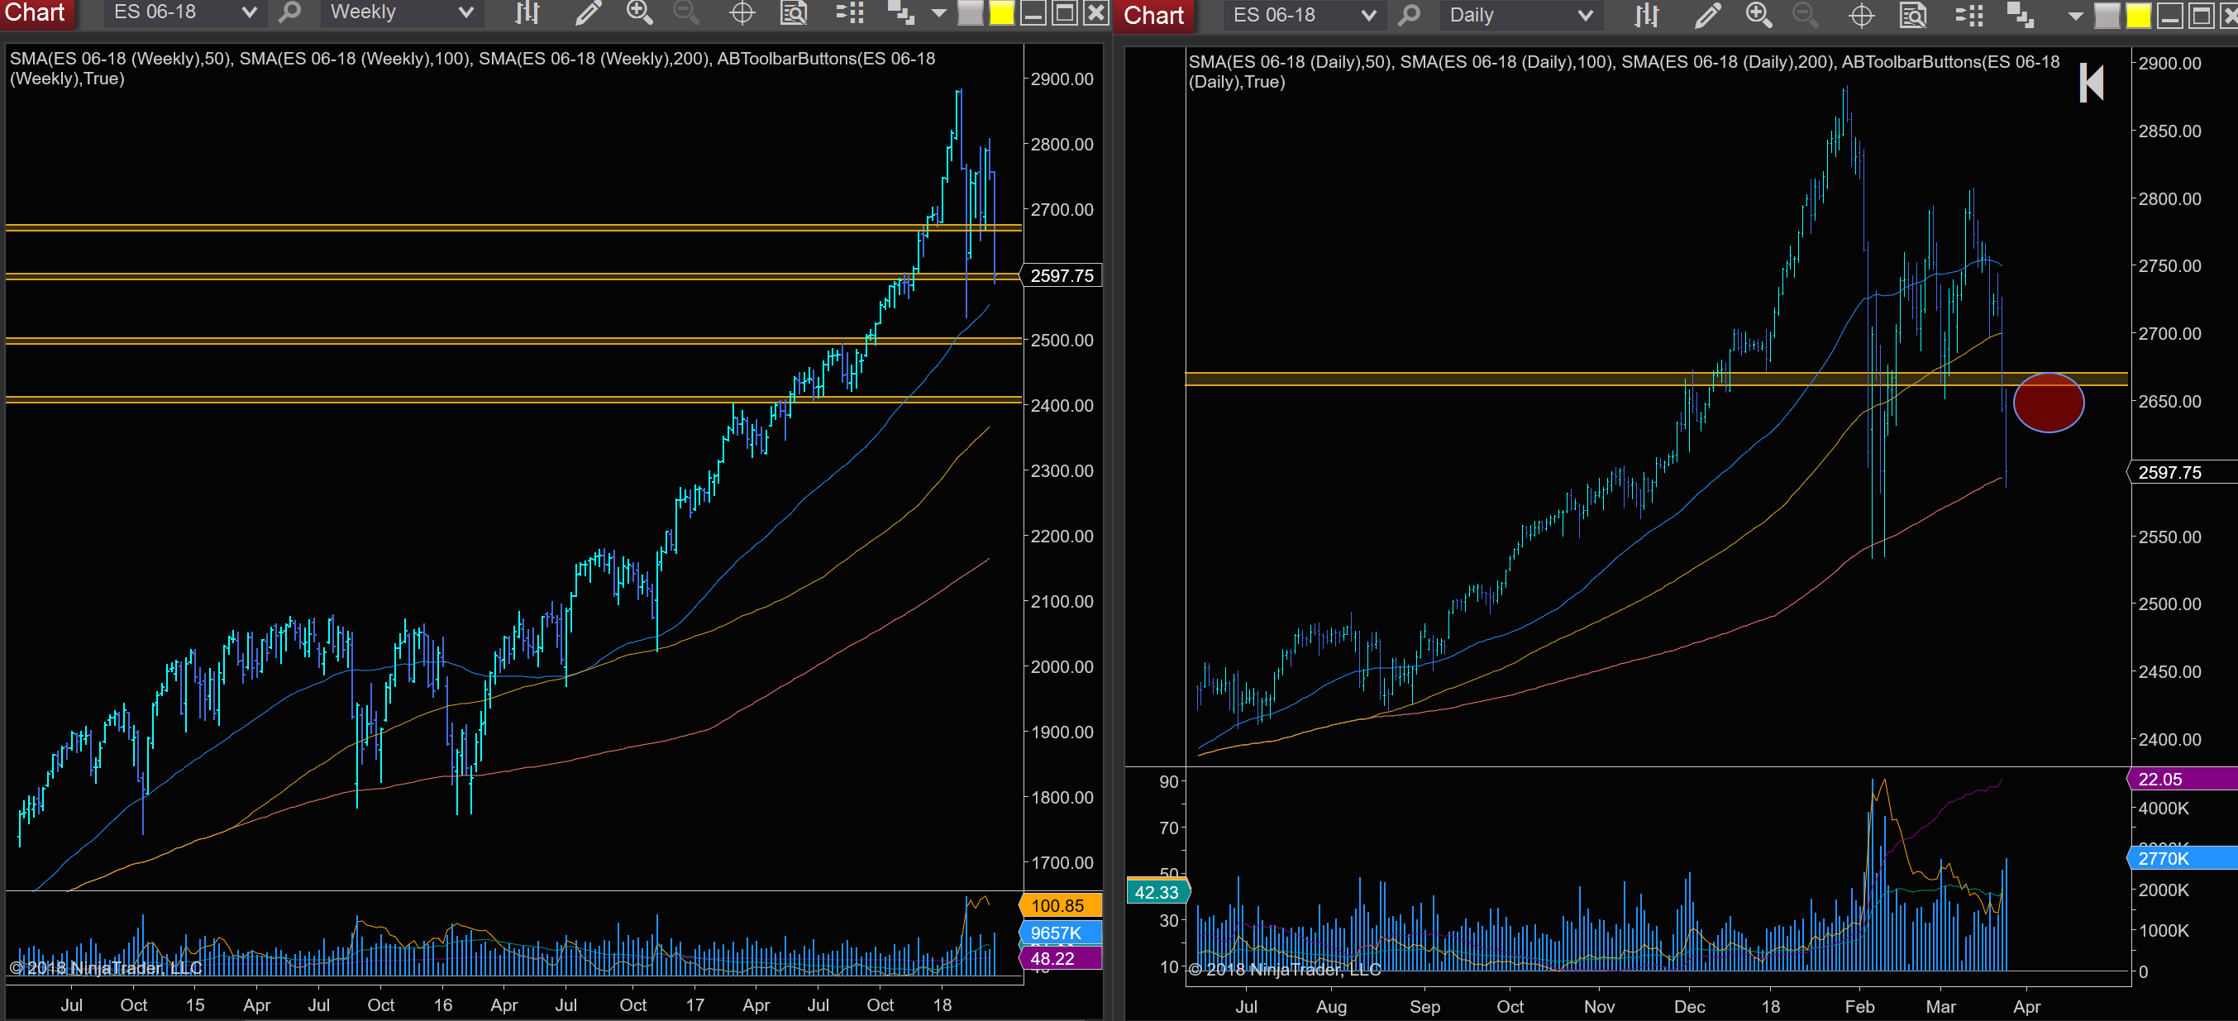
Task: Show data box in Weekly chart
Action: click(793, 12)
